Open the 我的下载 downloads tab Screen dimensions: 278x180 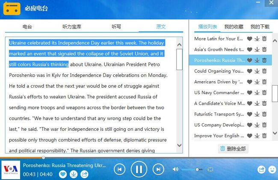260,27
